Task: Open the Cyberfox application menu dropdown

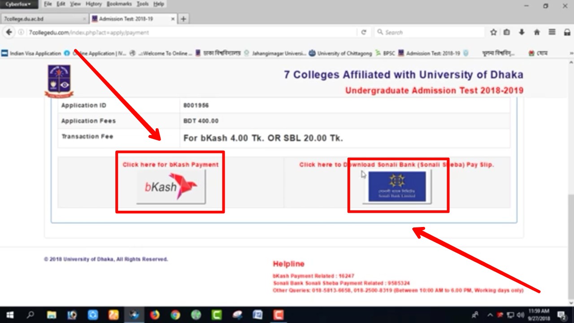Action: (x=18, y=4)
